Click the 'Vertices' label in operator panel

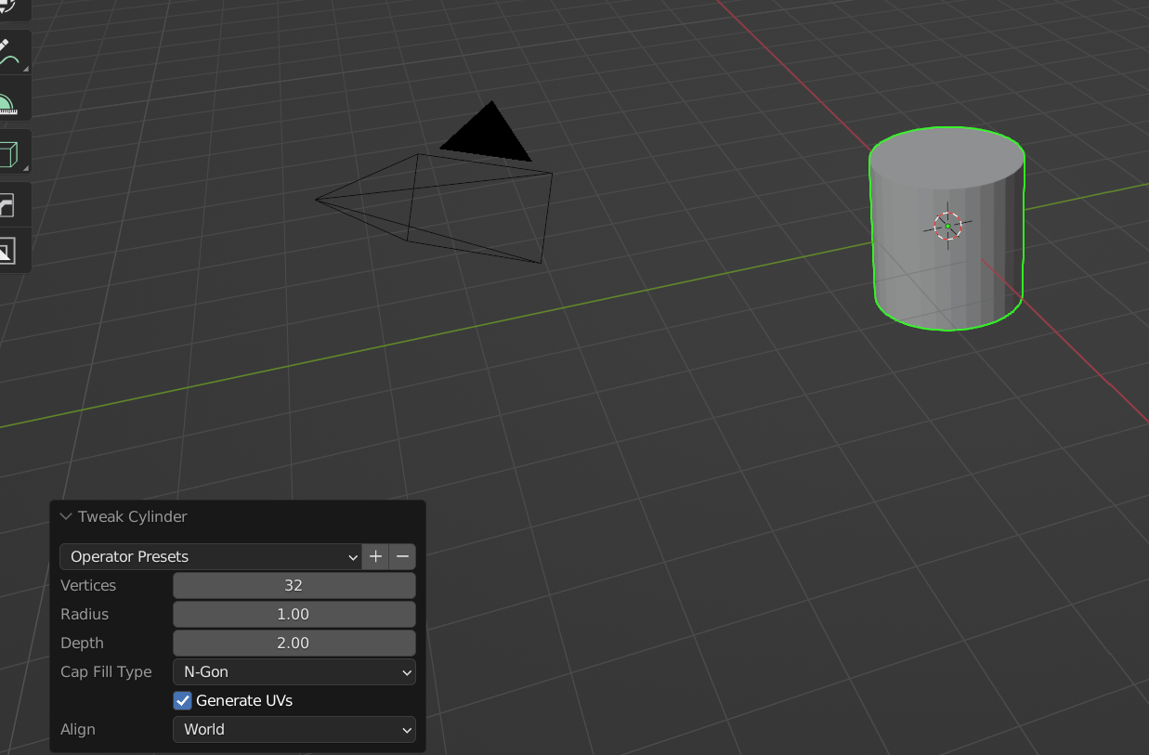(x=88, y=585)
